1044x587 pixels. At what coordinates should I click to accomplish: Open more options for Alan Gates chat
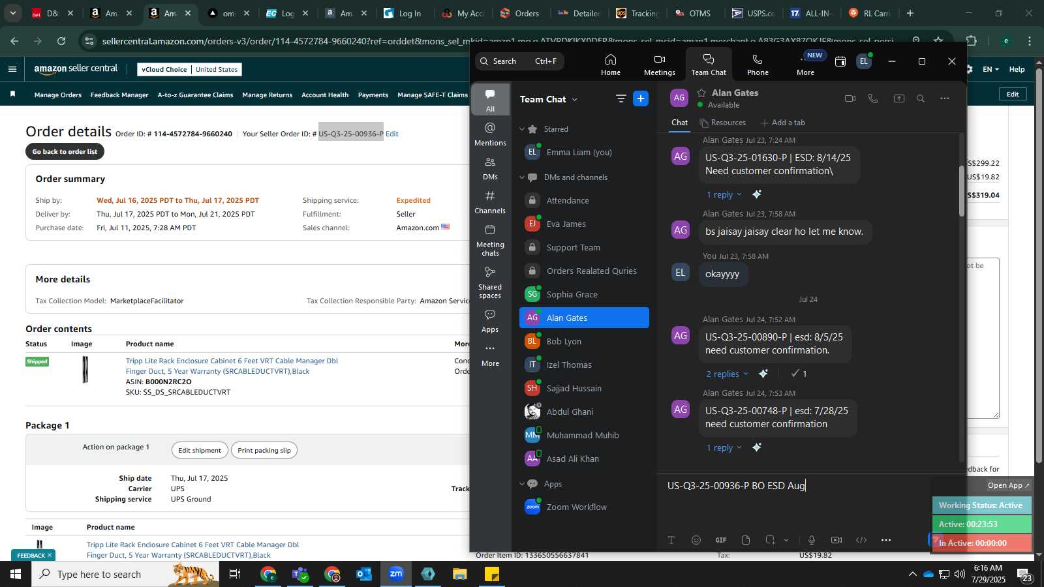(944, 98)
